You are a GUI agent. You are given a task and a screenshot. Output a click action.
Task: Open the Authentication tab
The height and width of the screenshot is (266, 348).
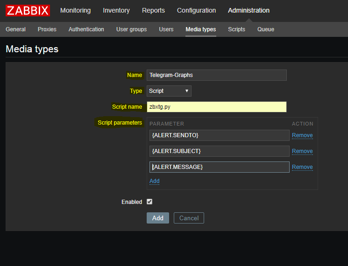point(86,29)
